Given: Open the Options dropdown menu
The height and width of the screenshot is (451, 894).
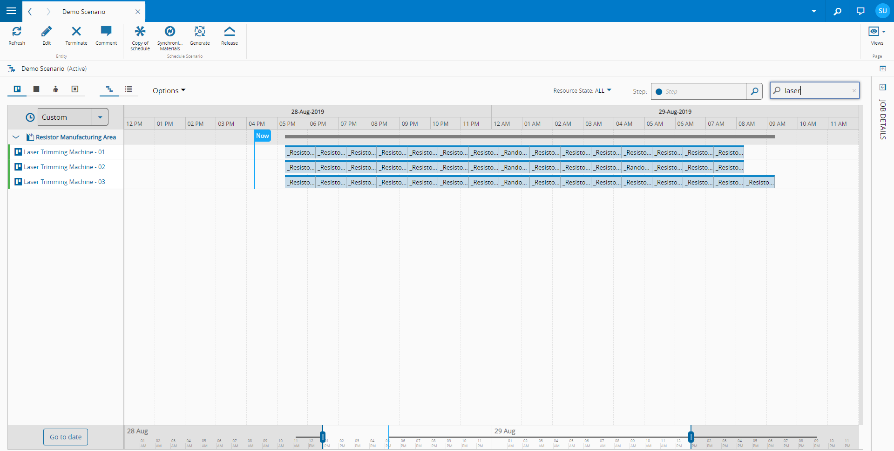Looking at the screenshot, I should click(169, 91).
